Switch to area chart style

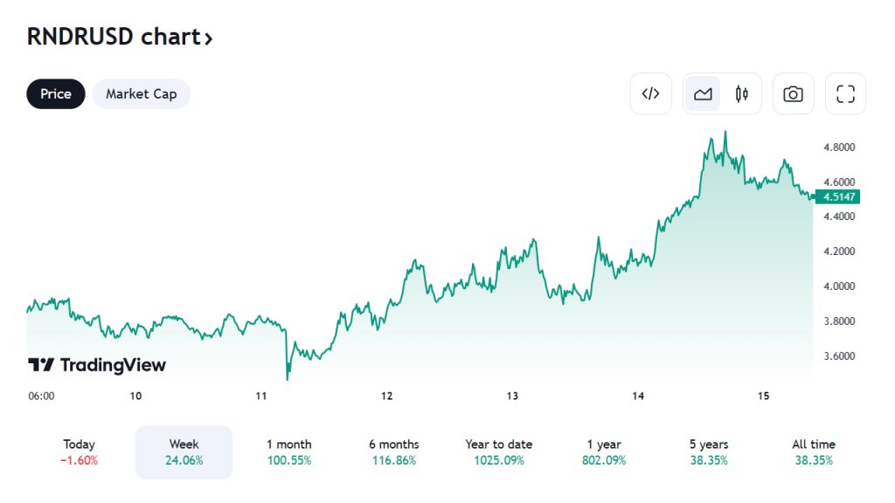703,93
